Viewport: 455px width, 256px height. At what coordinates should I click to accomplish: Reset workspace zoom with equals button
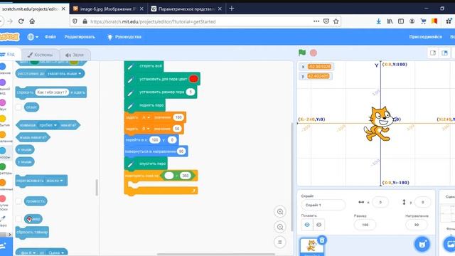(x=280, y=242)
